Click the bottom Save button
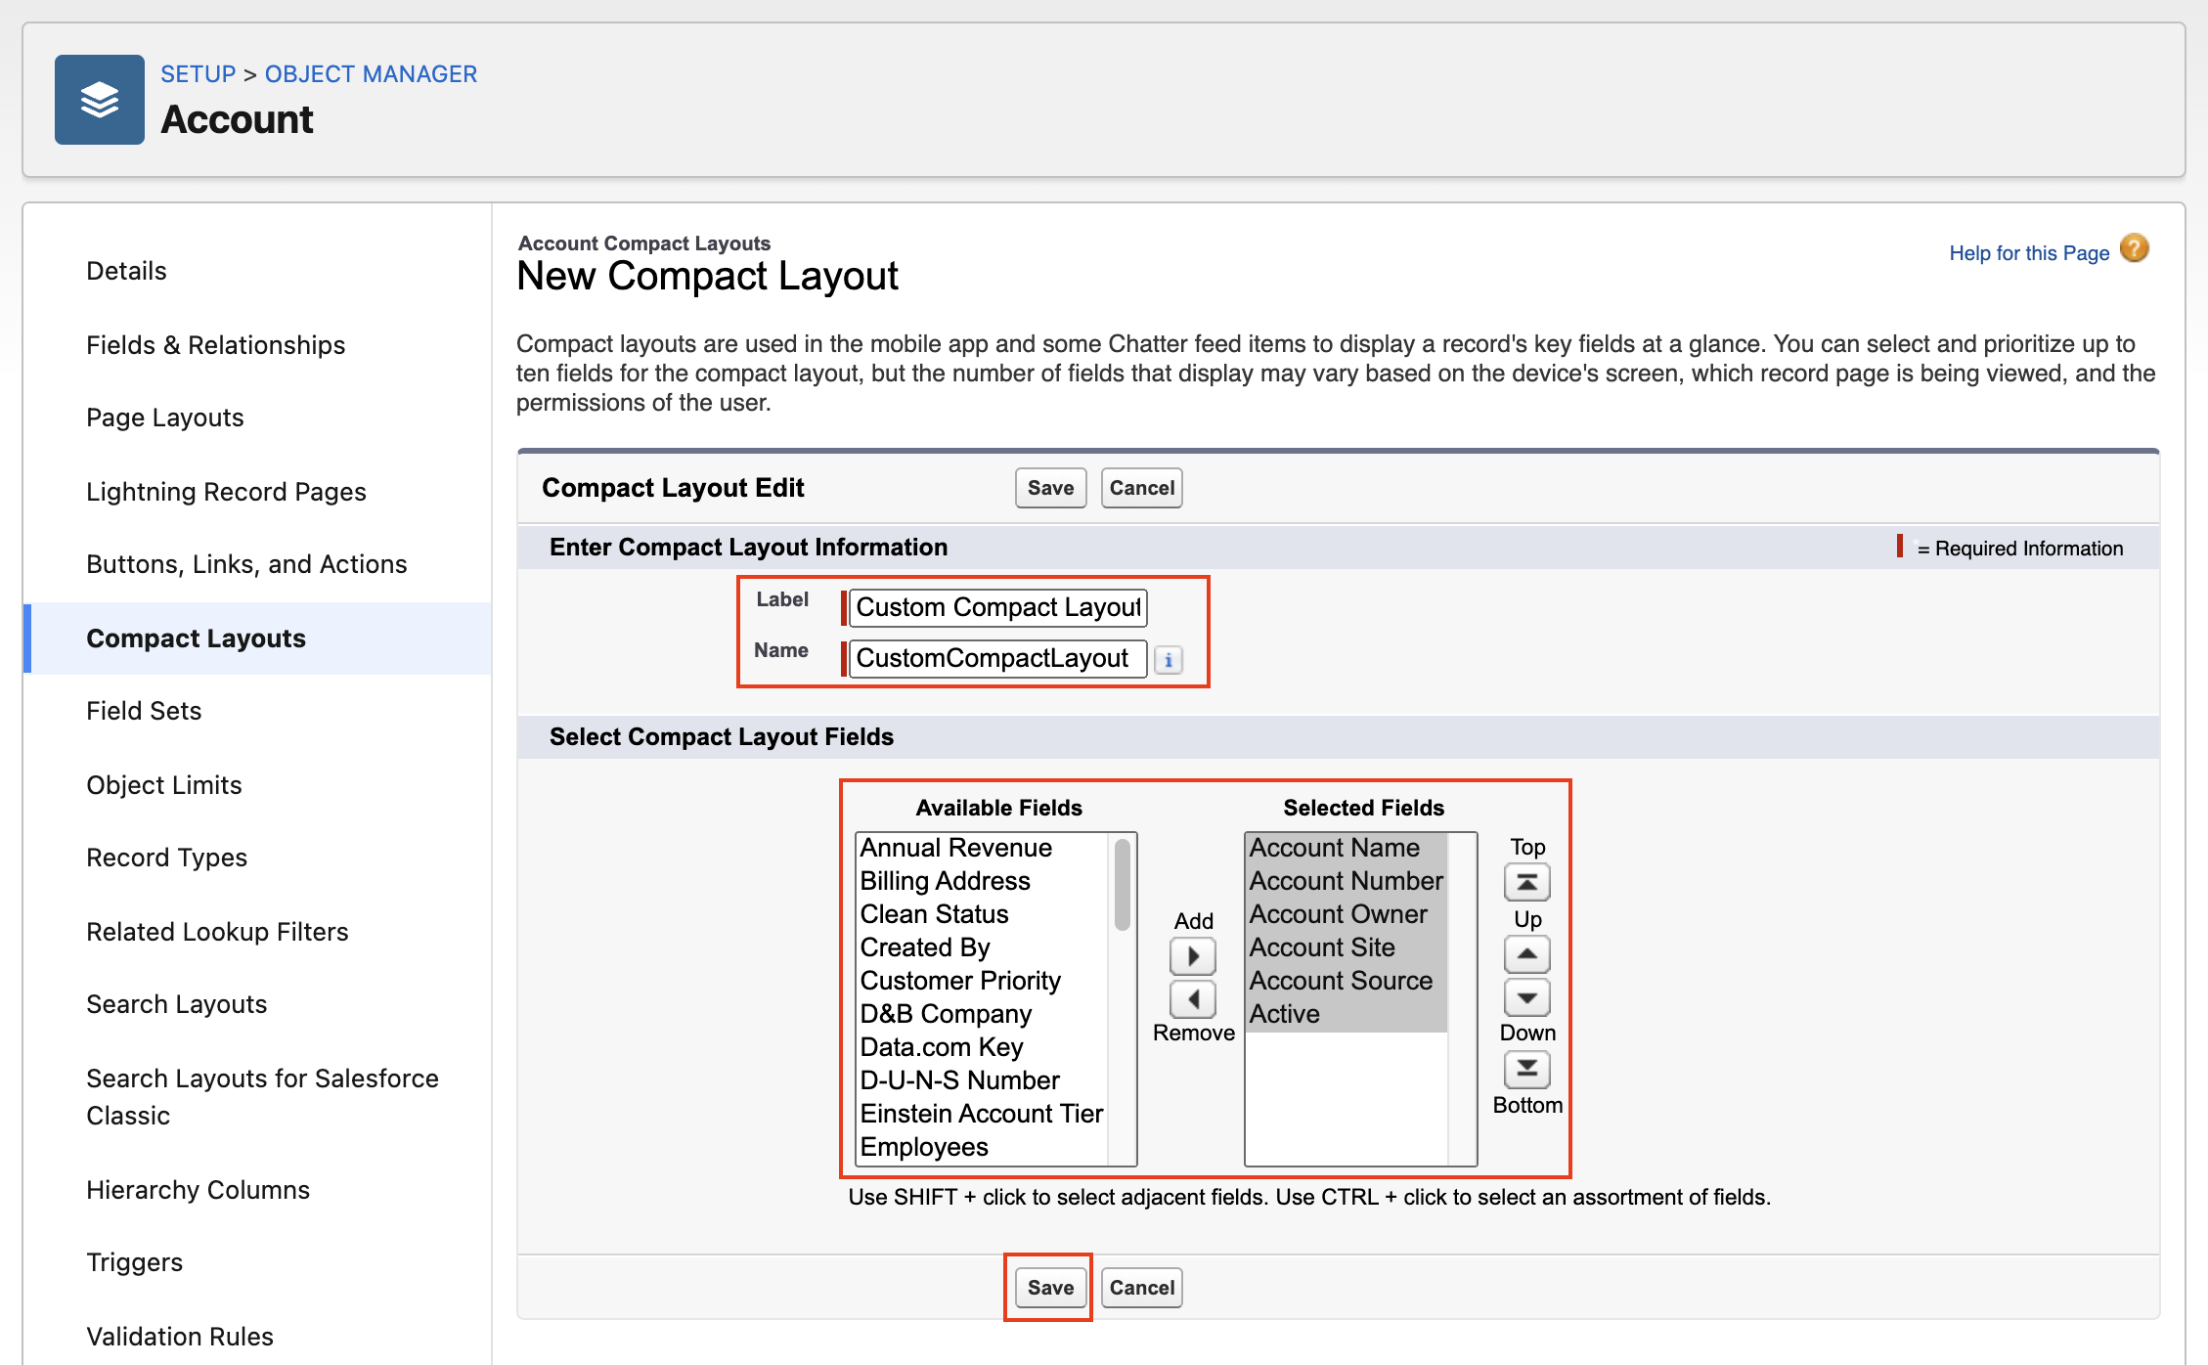Viewport: 2208px width, 1365px height. pos(1049,1288)
